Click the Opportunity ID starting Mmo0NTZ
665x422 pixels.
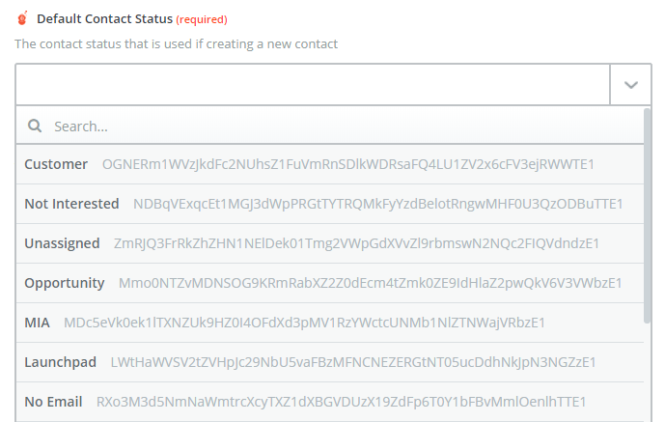tap(371, 283)
